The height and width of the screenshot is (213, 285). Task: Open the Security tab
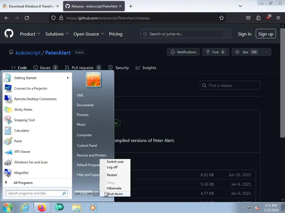pos(119,68)
